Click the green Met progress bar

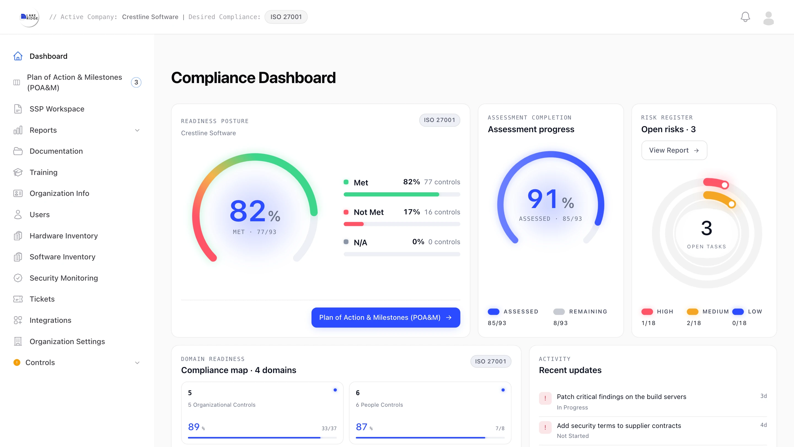pyautogui.click(x=402, y=194)
